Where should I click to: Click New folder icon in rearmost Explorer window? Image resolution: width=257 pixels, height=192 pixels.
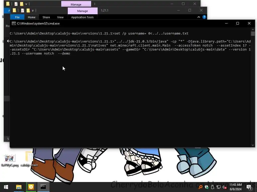pos(22,4)
